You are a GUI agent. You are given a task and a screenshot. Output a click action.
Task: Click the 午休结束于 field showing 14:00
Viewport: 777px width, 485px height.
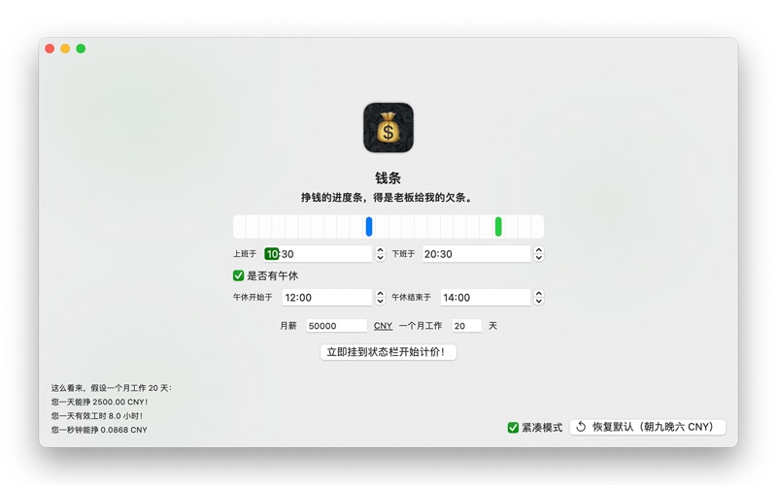(x=484, y=298)
